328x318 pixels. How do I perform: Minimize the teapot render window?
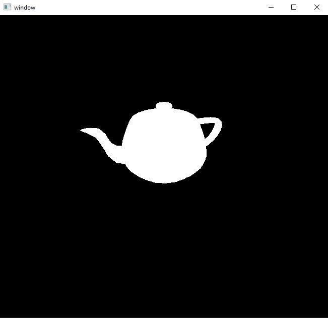271,8
